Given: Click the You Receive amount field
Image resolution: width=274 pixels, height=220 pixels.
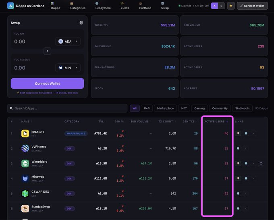Looking at the screenshot, I should [x=33, y=68].
